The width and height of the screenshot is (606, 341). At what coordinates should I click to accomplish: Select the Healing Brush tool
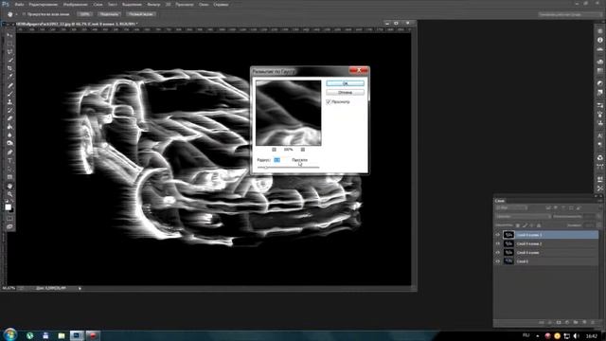(x=10, y=85)
